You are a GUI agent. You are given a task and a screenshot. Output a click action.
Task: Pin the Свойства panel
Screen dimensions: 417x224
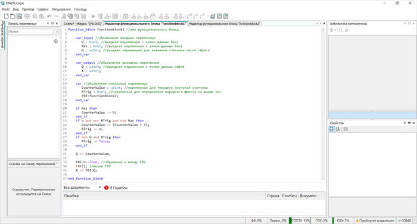(x=404, y=123)
